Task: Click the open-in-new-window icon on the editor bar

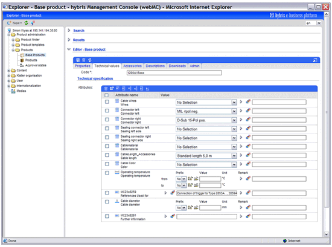Action: [x=315, y=60]
